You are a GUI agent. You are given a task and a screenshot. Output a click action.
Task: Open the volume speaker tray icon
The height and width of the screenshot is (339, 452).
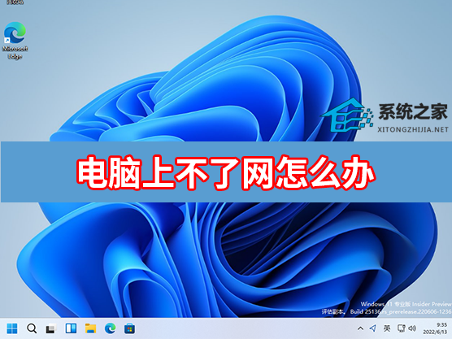412,328
